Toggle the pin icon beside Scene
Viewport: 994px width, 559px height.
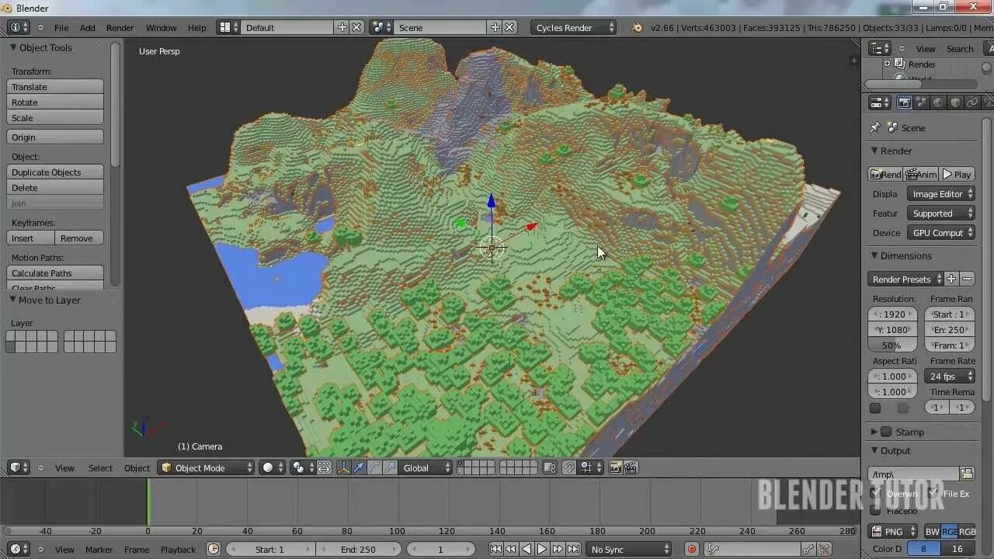[875, 127]
